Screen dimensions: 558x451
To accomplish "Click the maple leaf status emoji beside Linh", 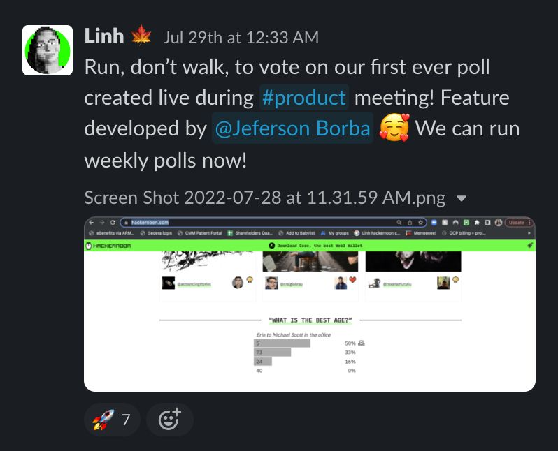I will (142, 36).
